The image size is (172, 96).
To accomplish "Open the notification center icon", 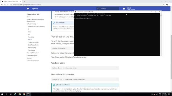I will (x=169, y=94).
